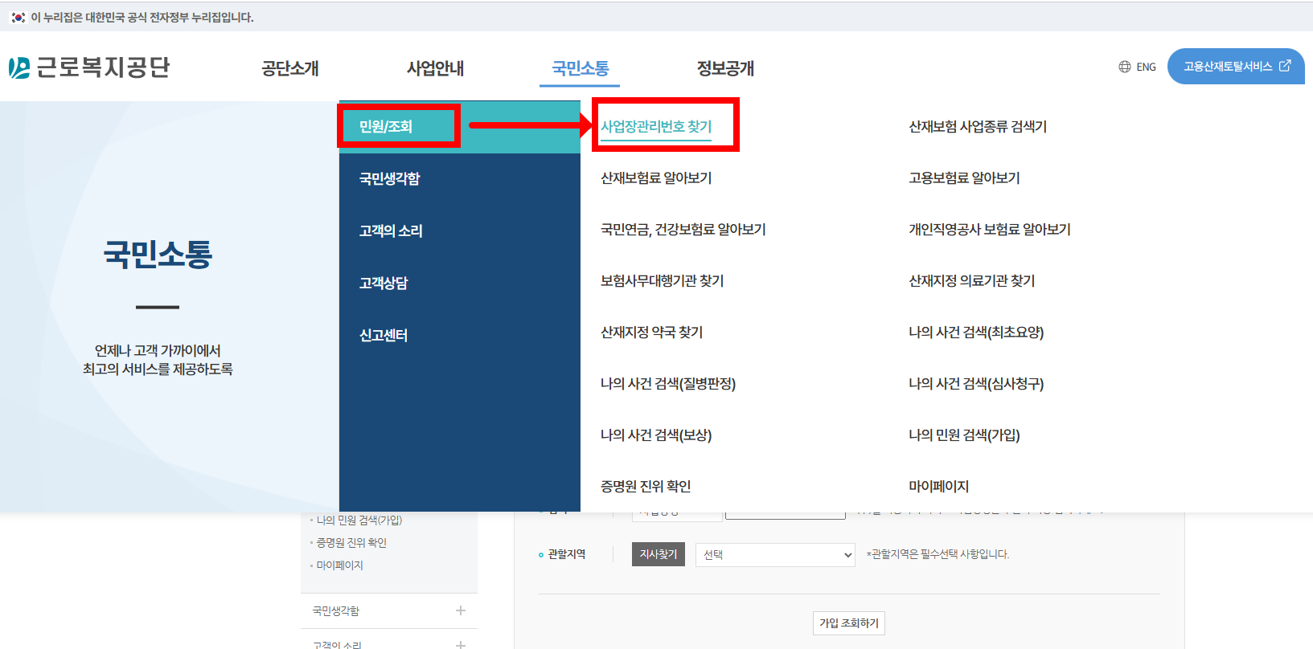Image resolution: width=1313 pixels, height=649 pixels.
Task: Open the 정보공개 main menu
Action: click(725, 68)
